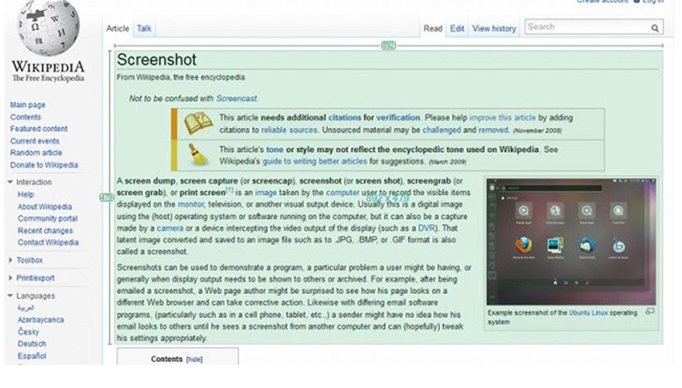
Task: Open the Ubuntu Linux caption link
Action: pos(588,313)
